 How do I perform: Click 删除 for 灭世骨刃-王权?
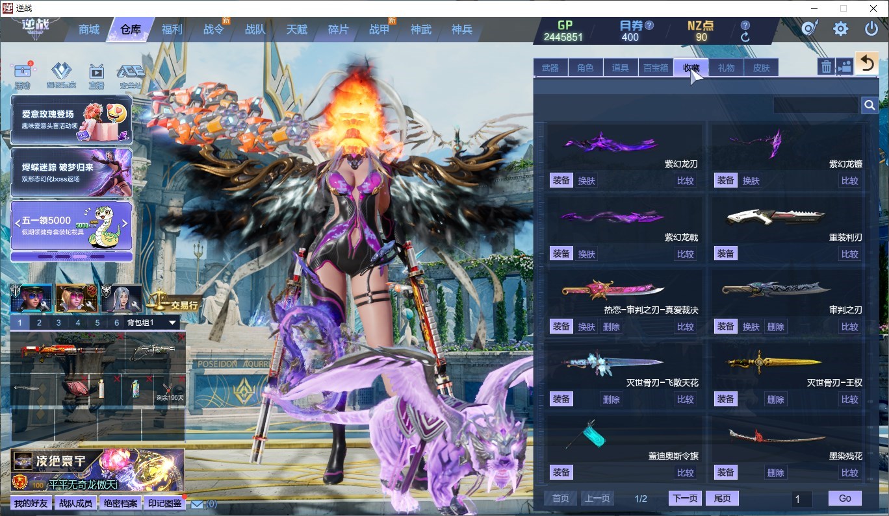[x=776, y=399]
